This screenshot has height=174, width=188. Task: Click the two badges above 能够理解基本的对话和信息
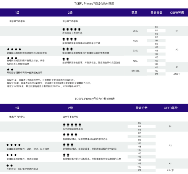[x=66, y=155]
